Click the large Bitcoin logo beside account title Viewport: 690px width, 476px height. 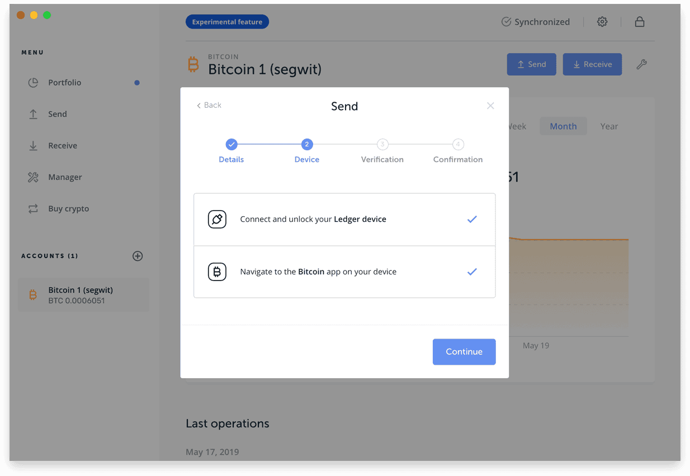click(193, 64)
